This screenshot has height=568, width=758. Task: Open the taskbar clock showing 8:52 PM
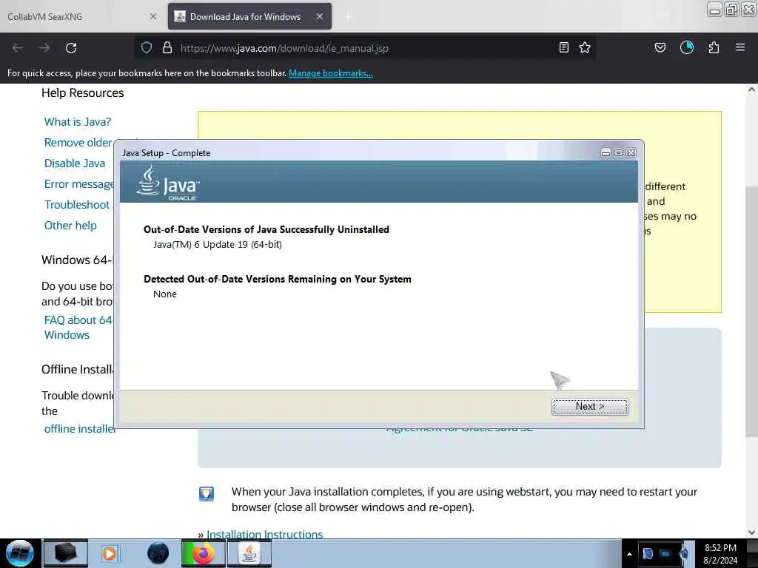[x=720, y=554]
